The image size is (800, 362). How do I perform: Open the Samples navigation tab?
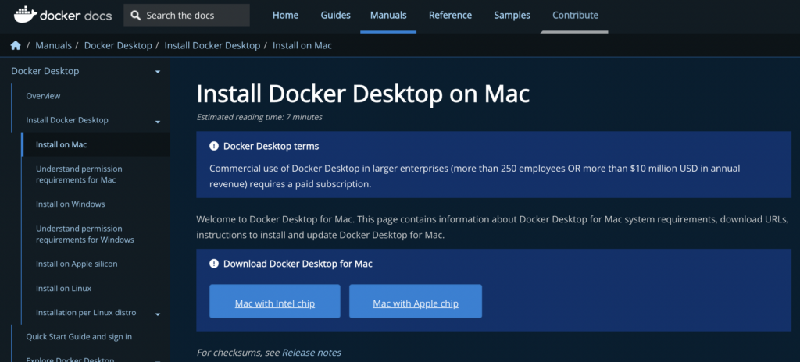512,16
